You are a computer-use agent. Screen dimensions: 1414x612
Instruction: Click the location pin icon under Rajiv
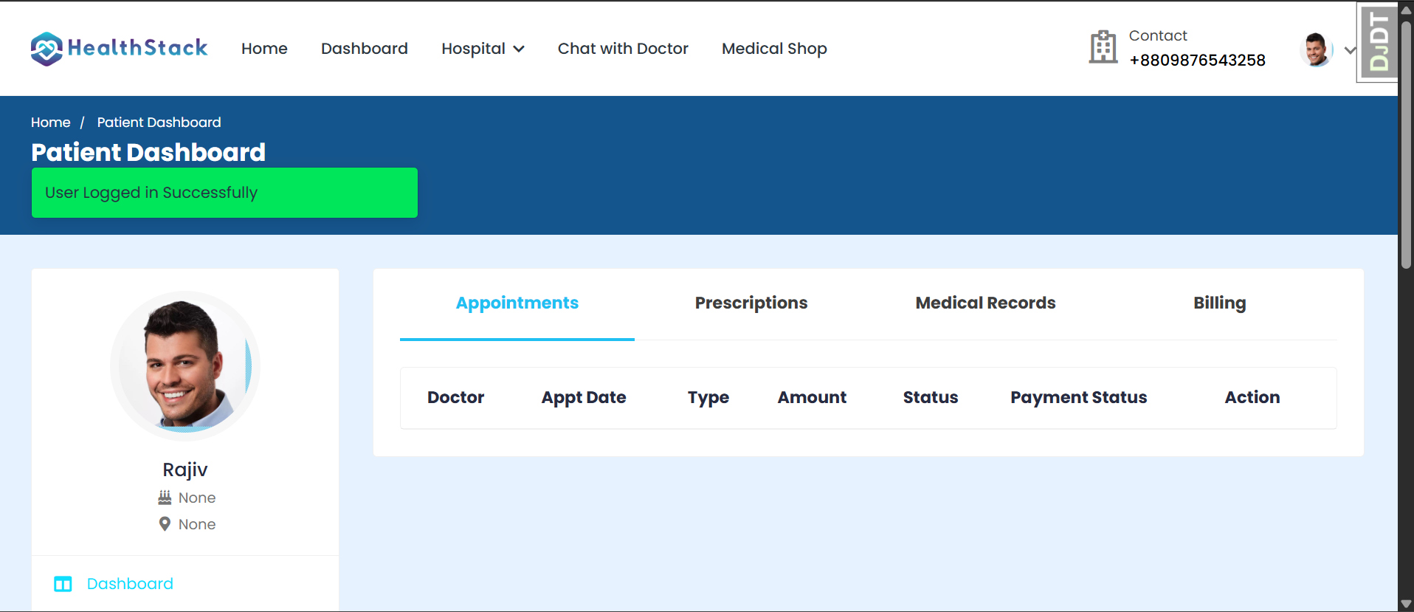(x=165, y=524)
